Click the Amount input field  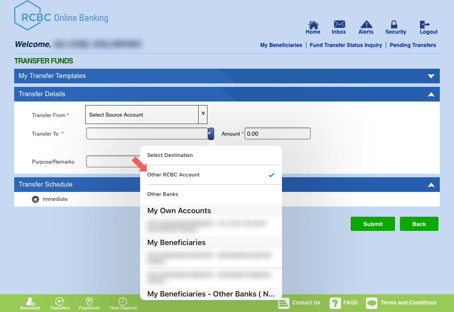pyautogui.click(x=278, y=133)
